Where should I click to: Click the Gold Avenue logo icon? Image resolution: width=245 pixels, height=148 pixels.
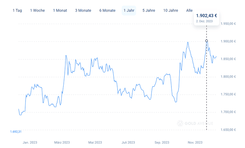click(180, 123)
